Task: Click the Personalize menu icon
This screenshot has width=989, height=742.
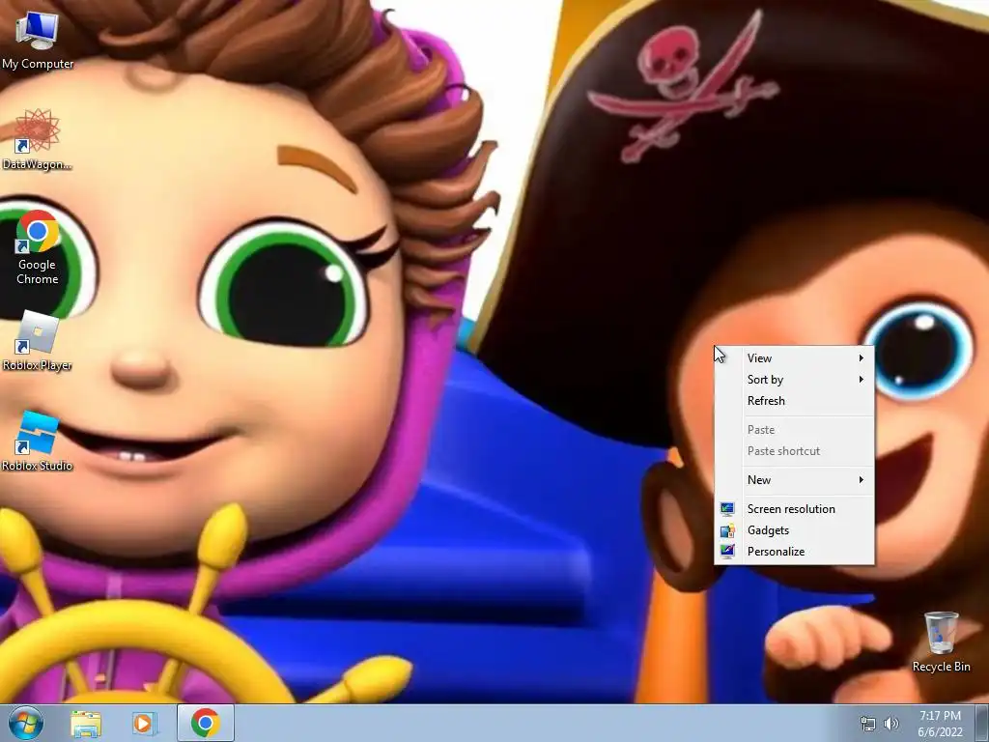Action: (x=727, y=552)
